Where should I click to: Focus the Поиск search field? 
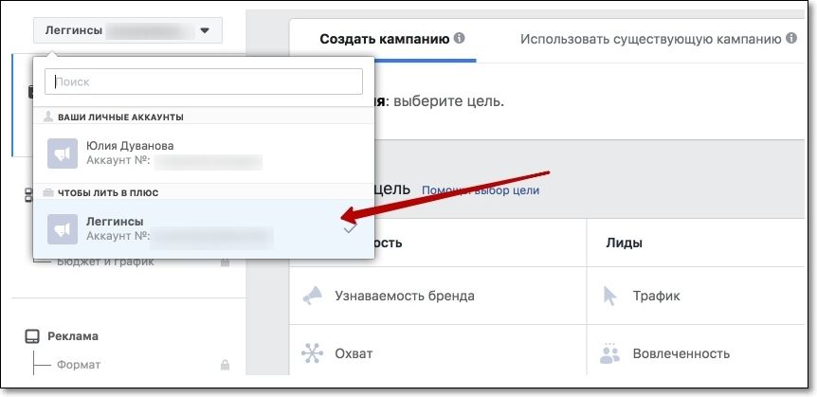(x=204, y=81)
